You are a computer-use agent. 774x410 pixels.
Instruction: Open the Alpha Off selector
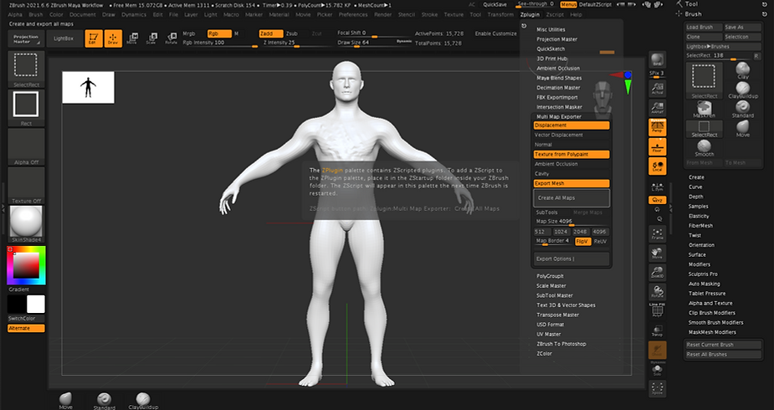[26, 146]
